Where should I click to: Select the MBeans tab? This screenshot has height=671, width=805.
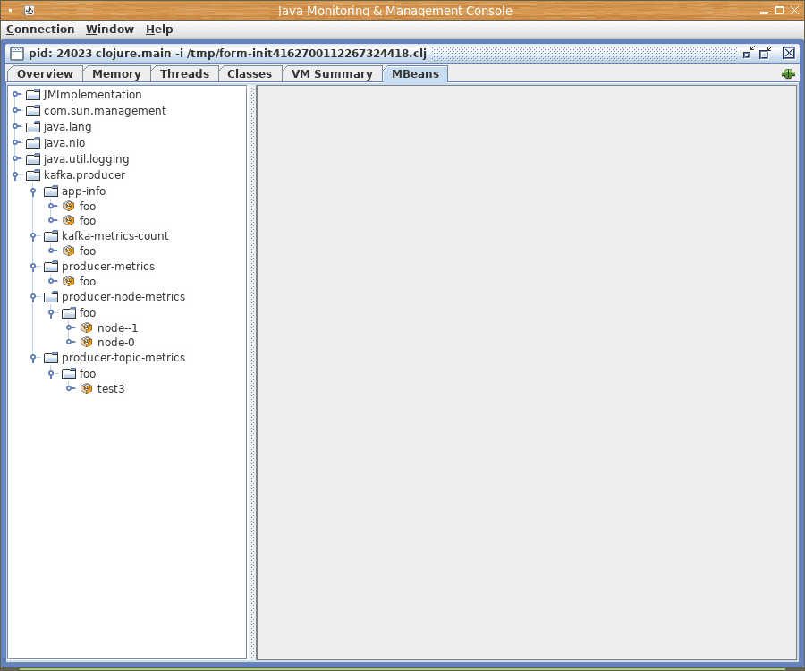(x=415, y=74)
